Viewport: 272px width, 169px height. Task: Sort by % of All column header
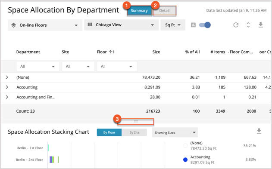(192, 52)
